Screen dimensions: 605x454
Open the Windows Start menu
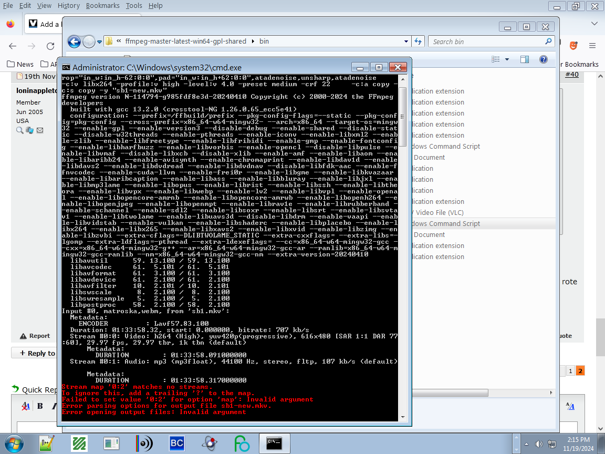(14, 443)
